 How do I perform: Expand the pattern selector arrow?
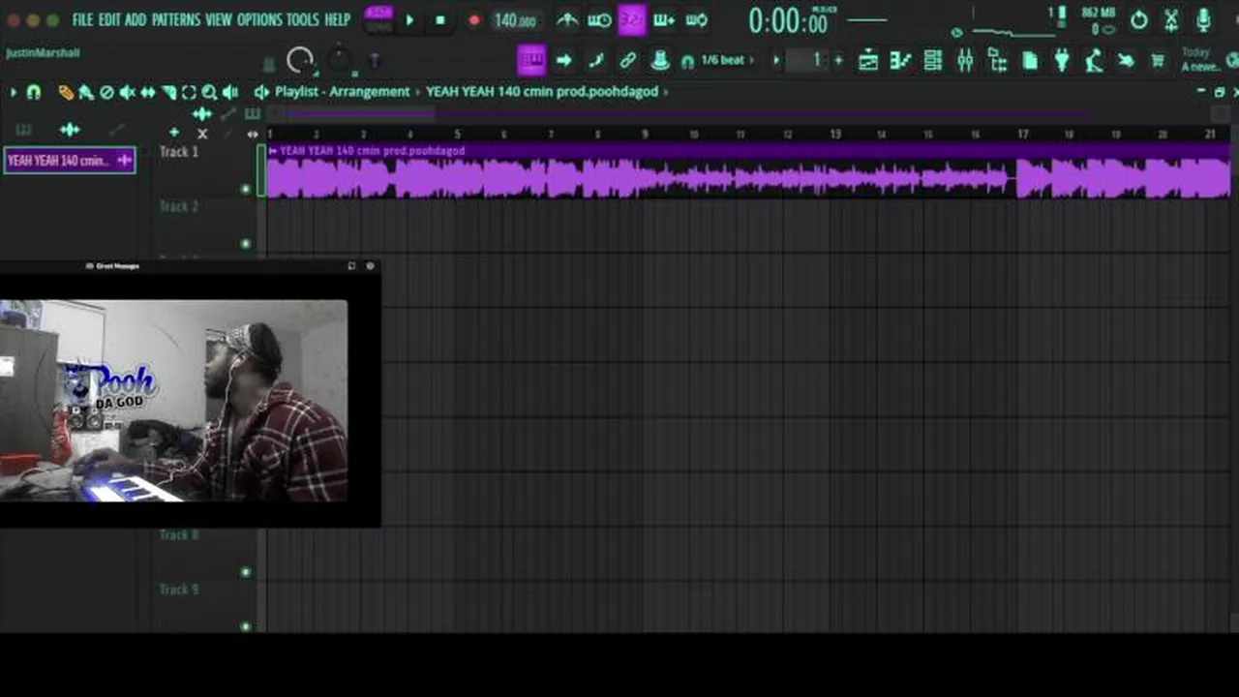(x=775, y=61)
